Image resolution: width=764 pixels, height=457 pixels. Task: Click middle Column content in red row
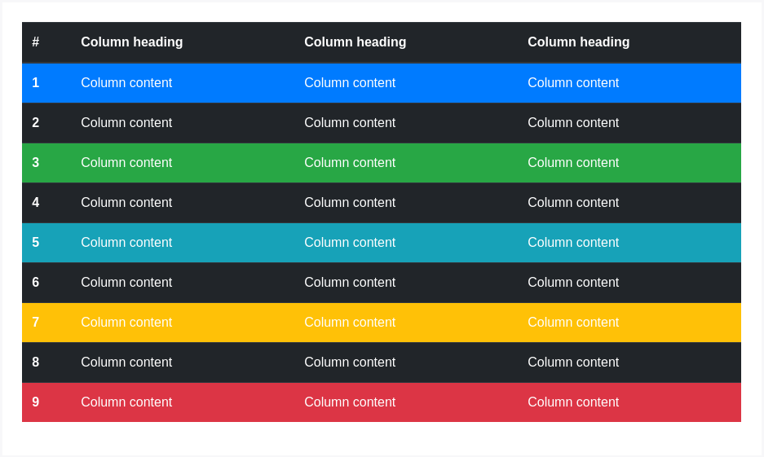pyautogui.click(x=350, y=402)
